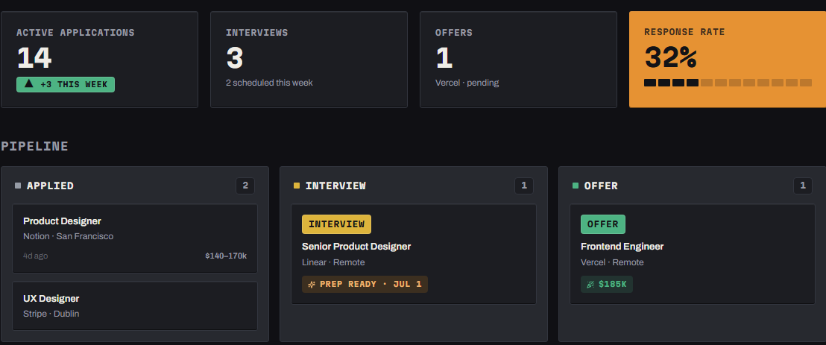Click the PREP READY · JUL 1 badge

365,285
